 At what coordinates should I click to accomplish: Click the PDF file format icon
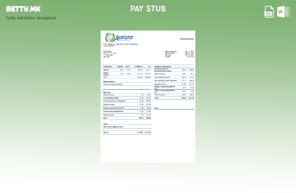[269, 12]
